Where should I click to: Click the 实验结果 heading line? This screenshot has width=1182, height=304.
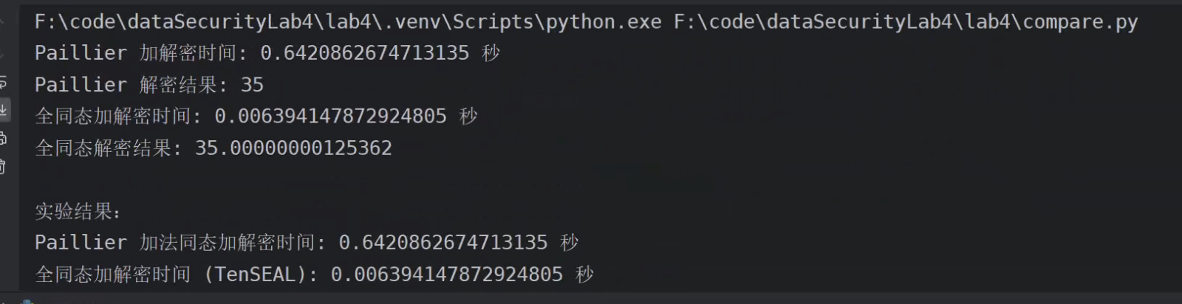coord(78,212)
